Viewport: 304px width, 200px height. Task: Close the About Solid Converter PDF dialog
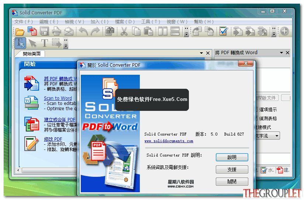246,63
